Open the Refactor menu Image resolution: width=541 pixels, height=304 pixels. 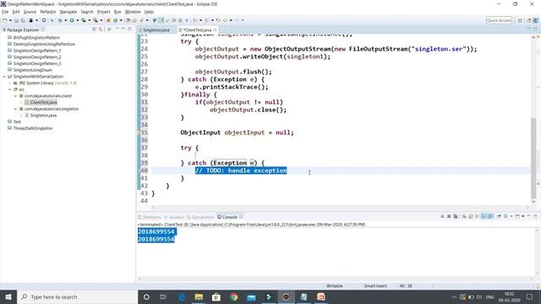[x=48, y=12]
